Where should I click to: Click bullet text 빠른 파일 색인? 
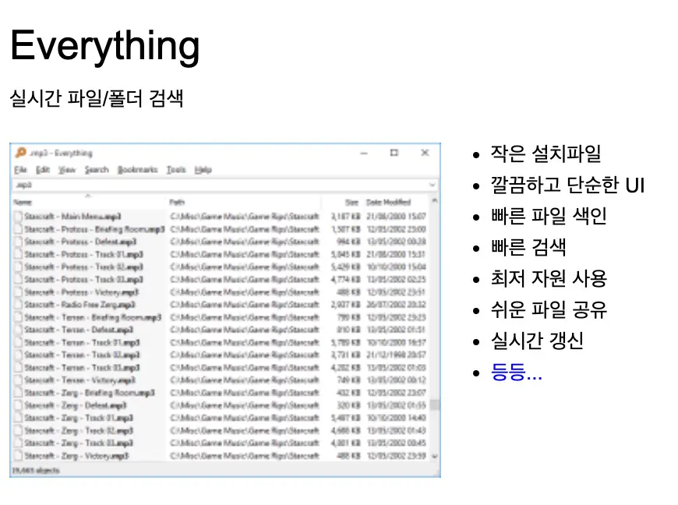coord(549,216)
